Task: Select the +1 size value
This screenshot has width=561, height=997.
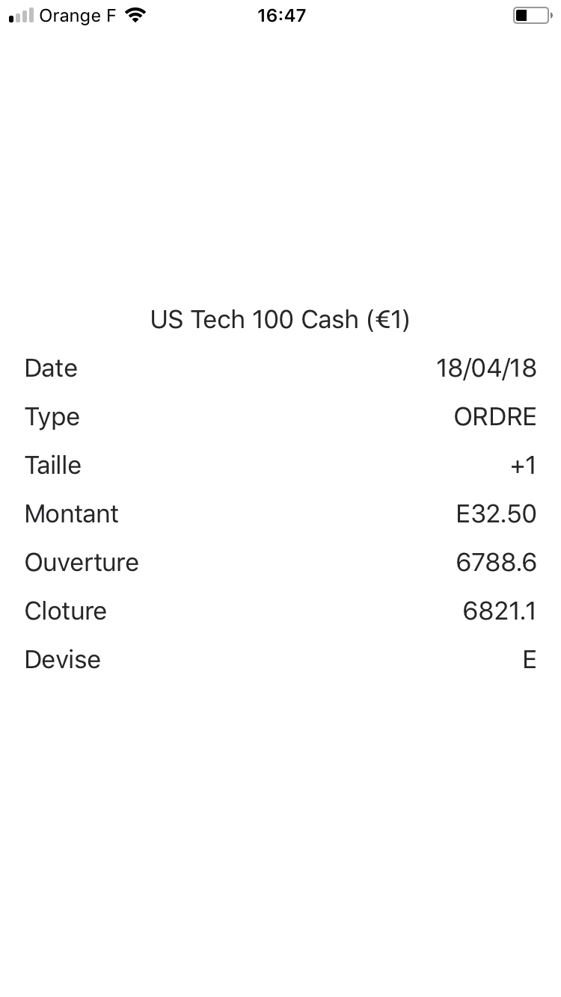Action: [524, 466]
